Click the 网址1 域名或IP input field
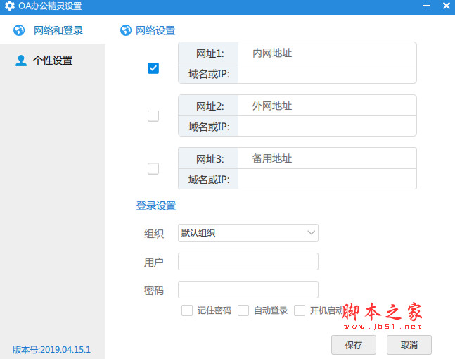This screenshot has height=359, width=455. (326, 74)
